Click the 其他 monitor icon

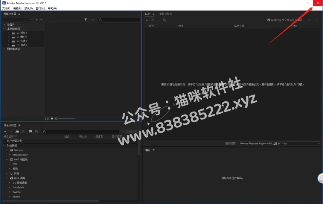coord(12,173)
